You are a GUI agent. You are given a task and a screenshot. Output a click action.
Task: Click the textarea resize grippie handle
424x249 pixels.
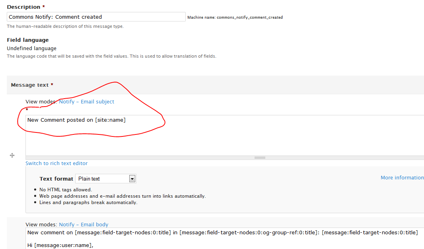[x=260, y=157]
